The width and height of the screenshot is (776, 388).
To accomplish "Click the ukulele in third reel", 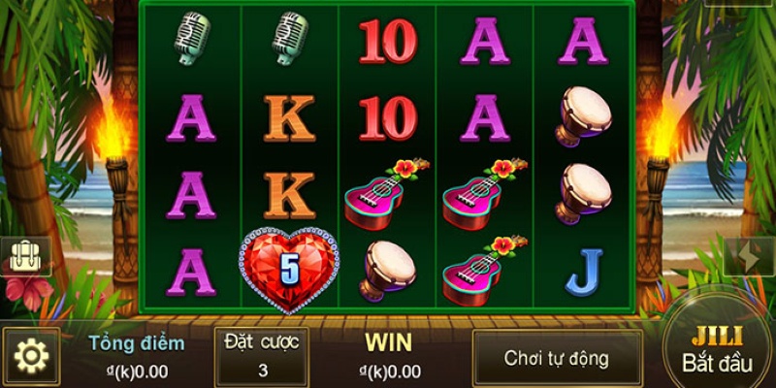I will coord(386,195).
